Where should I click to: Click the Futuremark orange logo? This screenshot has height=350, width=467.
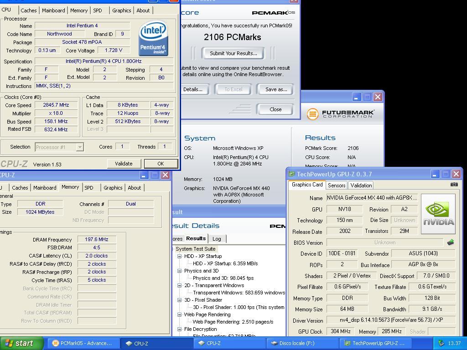312,113
